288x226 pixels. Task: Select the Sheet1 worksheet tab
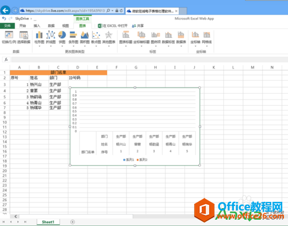(48, 222)
